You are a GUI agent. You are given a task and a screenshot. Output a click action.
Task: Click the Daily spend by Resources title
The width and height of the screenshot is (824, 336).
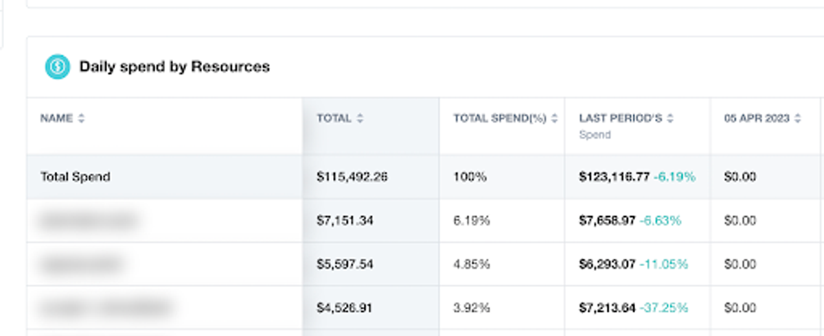click(174, 67)
